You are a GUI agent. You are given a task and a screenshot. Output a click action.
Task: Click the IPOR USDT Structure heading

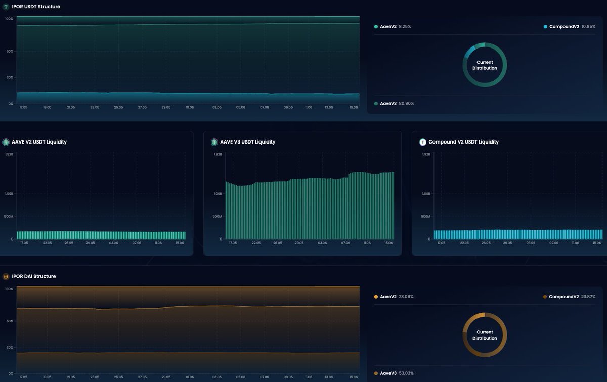pos(36,7)
